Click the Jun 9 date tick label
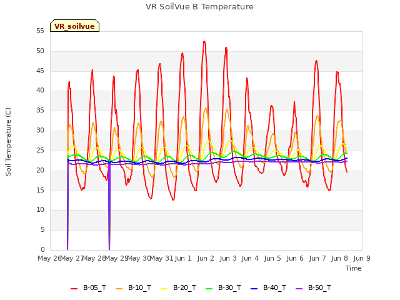 (x=362, y=258)
